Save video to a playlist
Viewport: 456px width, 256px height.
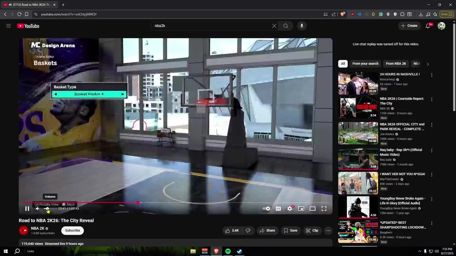[x=290, y=230]
